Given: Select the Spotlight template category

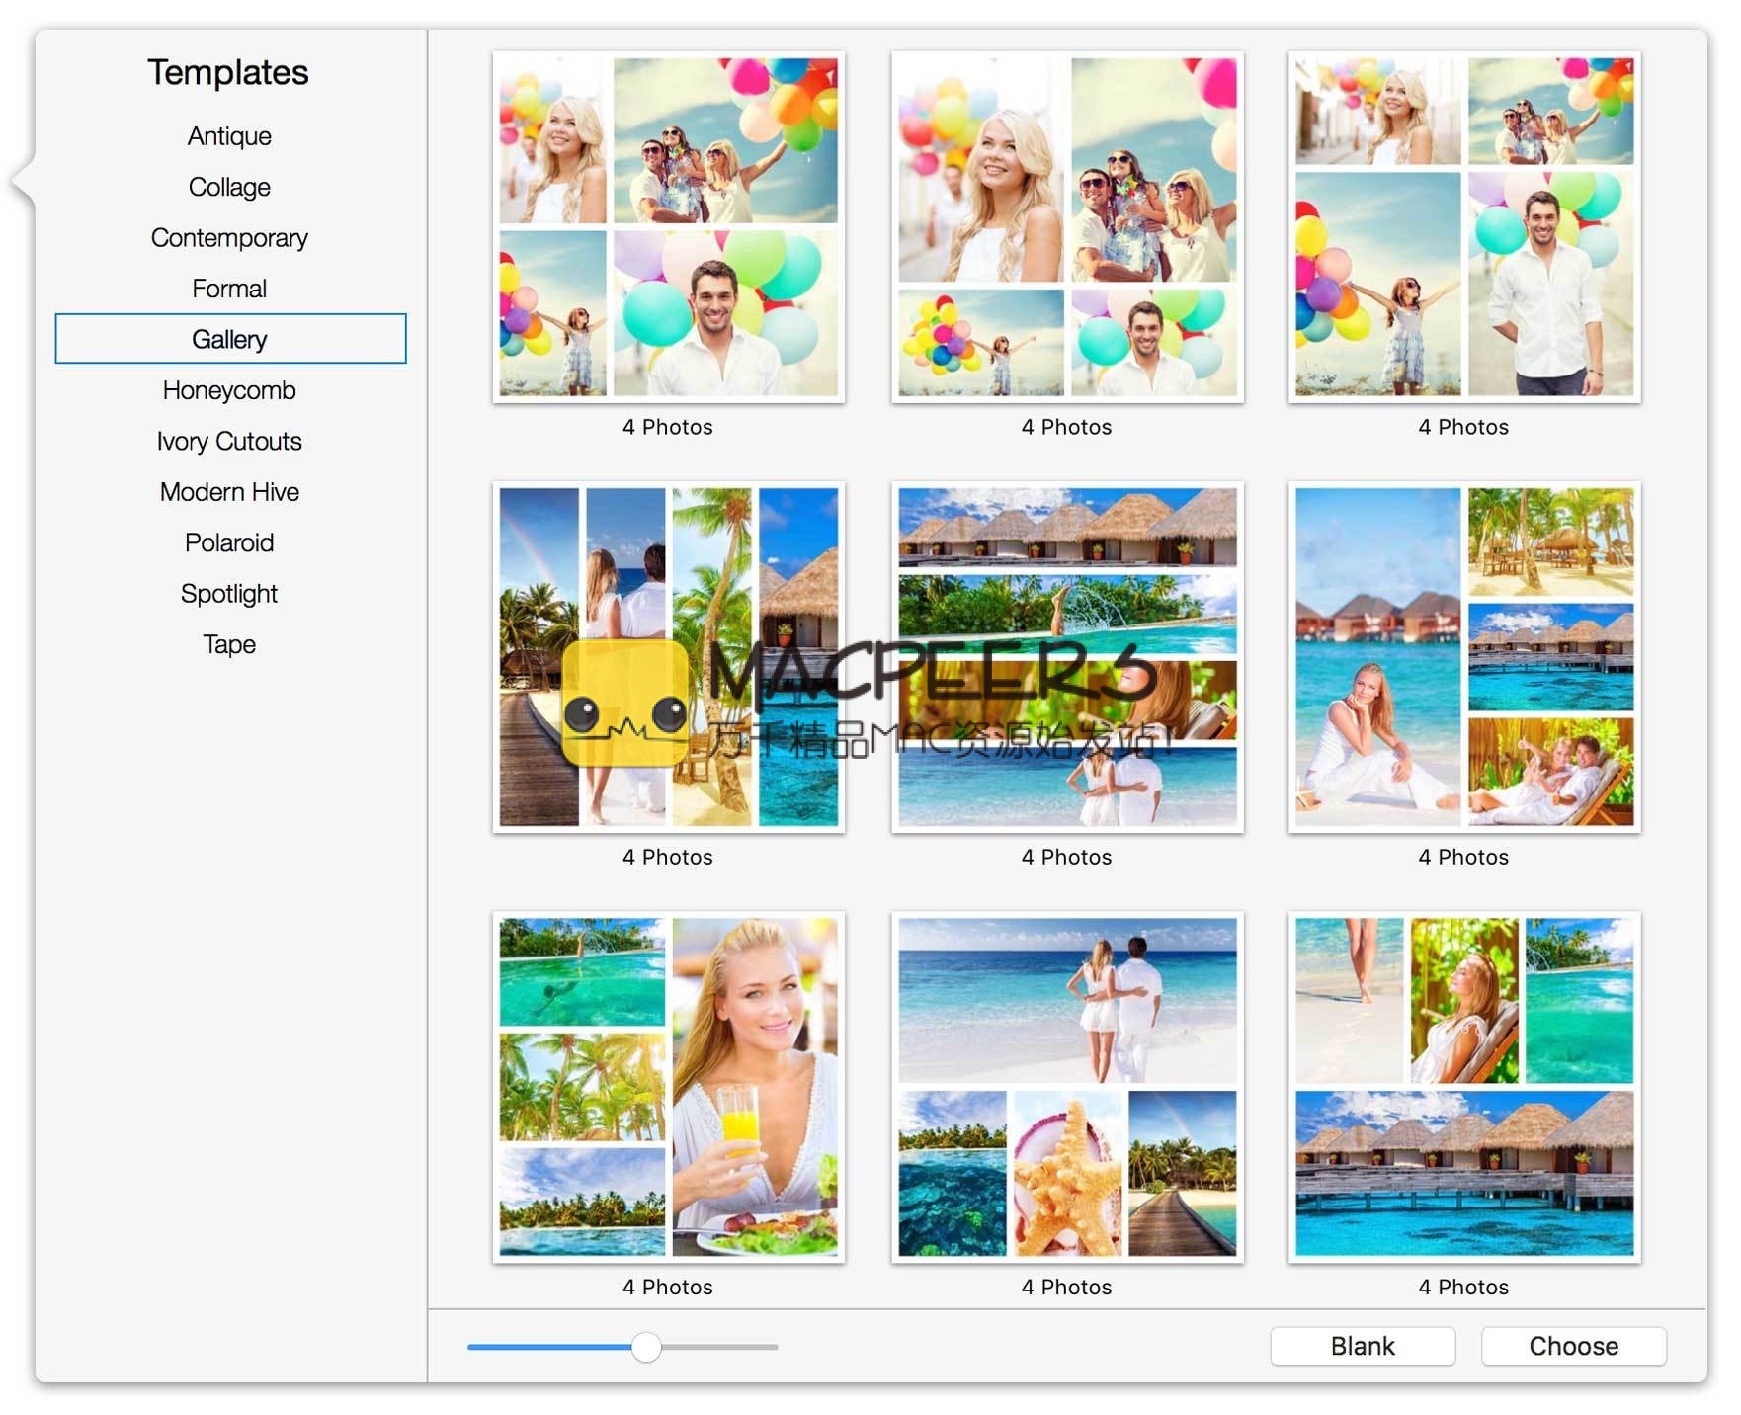Looking at the screenshot, I should click(229, 594).
